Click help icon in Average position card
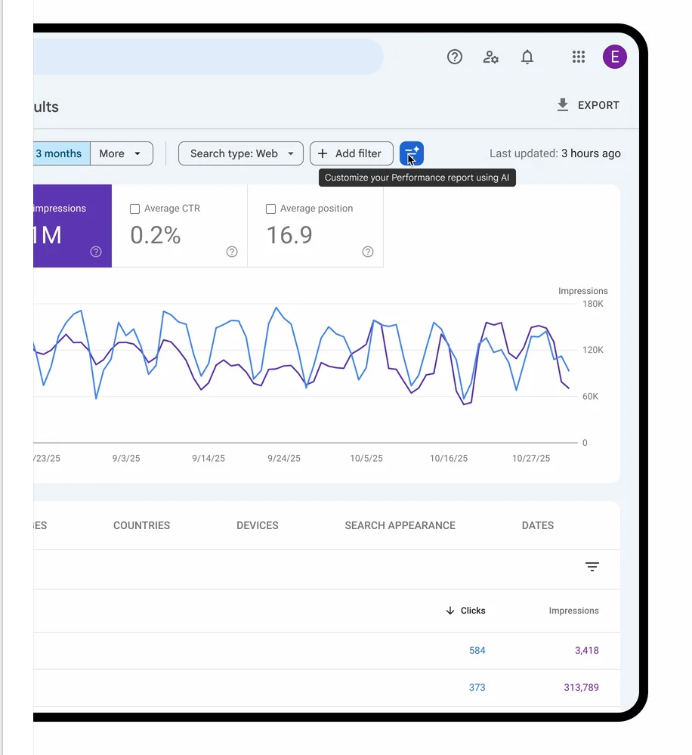692x755 pixels. (x=368, y=252)
